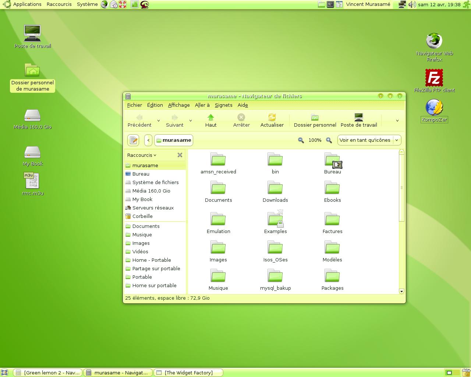The image size is (471, 377).
Task: Reset zoom by clicking 100%
Action: point(315,140)
